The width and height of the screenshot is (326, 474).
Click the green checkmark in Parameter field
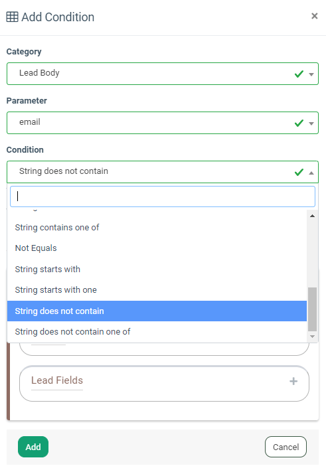(299, 123)
